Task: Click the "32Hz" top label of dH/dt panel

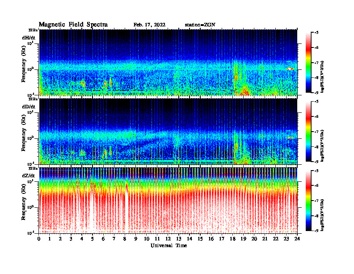Action: click(33, 30)
